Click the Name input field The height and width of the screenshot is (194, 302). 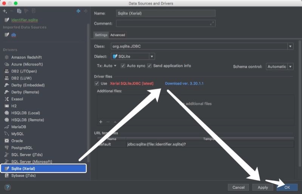tap(166, 13)
